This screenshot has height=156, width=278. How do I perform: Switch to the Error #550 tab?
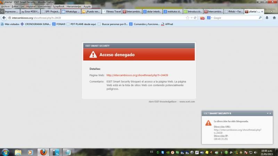pyautogui.click(x=30, y=11)
